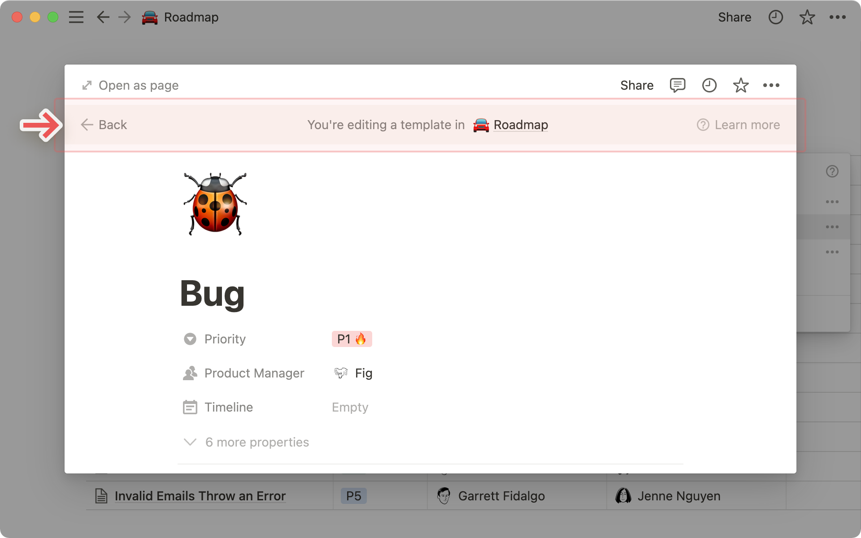Click the Timeline calendar dropdown
Image resolution: width=861 pixels, height=538 pixels.
(190, 407)
